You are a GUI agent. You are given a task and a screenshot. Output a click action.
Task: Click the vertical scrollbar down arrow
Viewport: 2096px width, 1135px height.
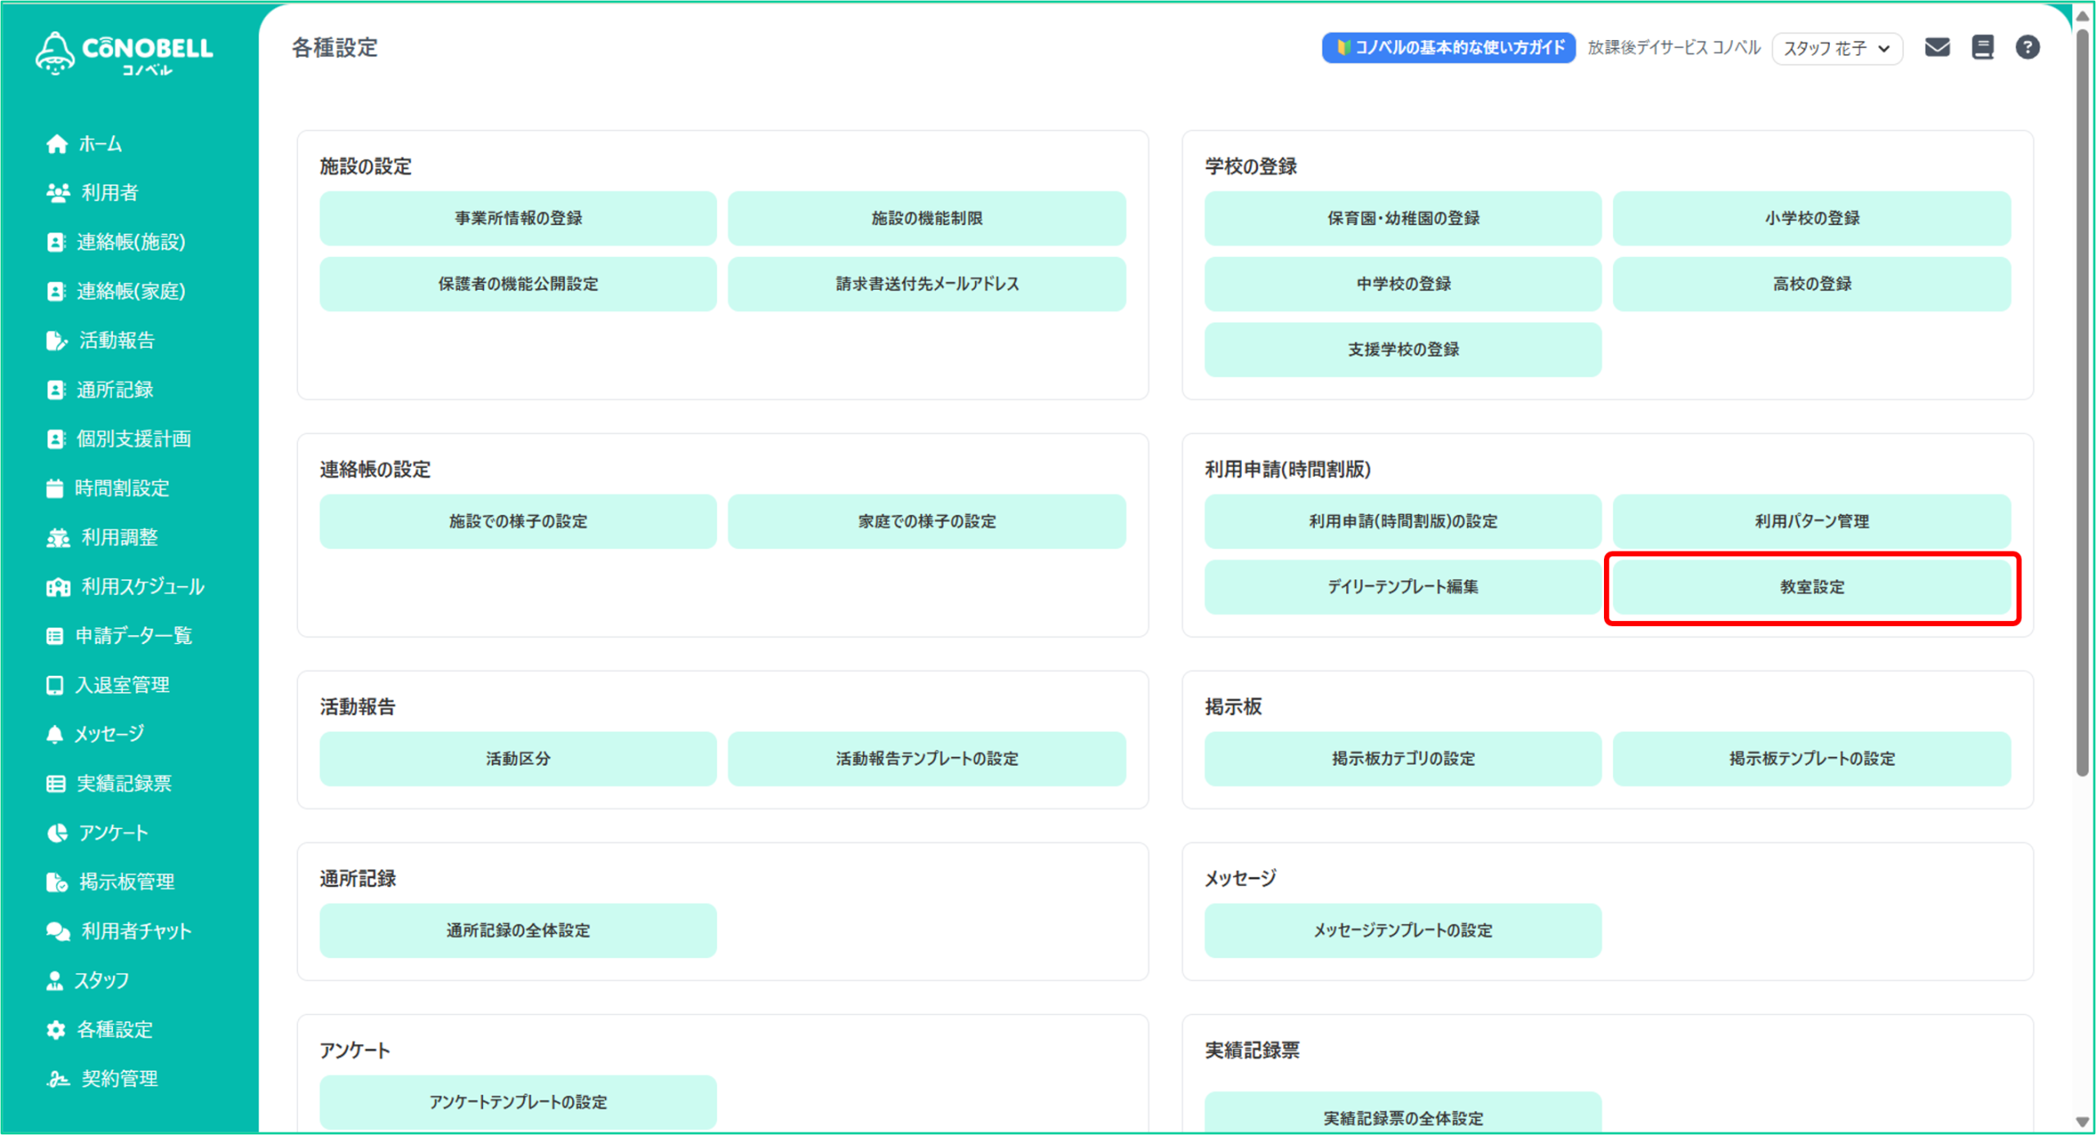(x=2082, y=1122)
